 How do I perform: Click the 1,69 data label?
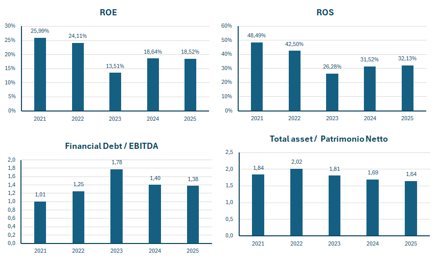pyautogui.click(x=373, y=172)
